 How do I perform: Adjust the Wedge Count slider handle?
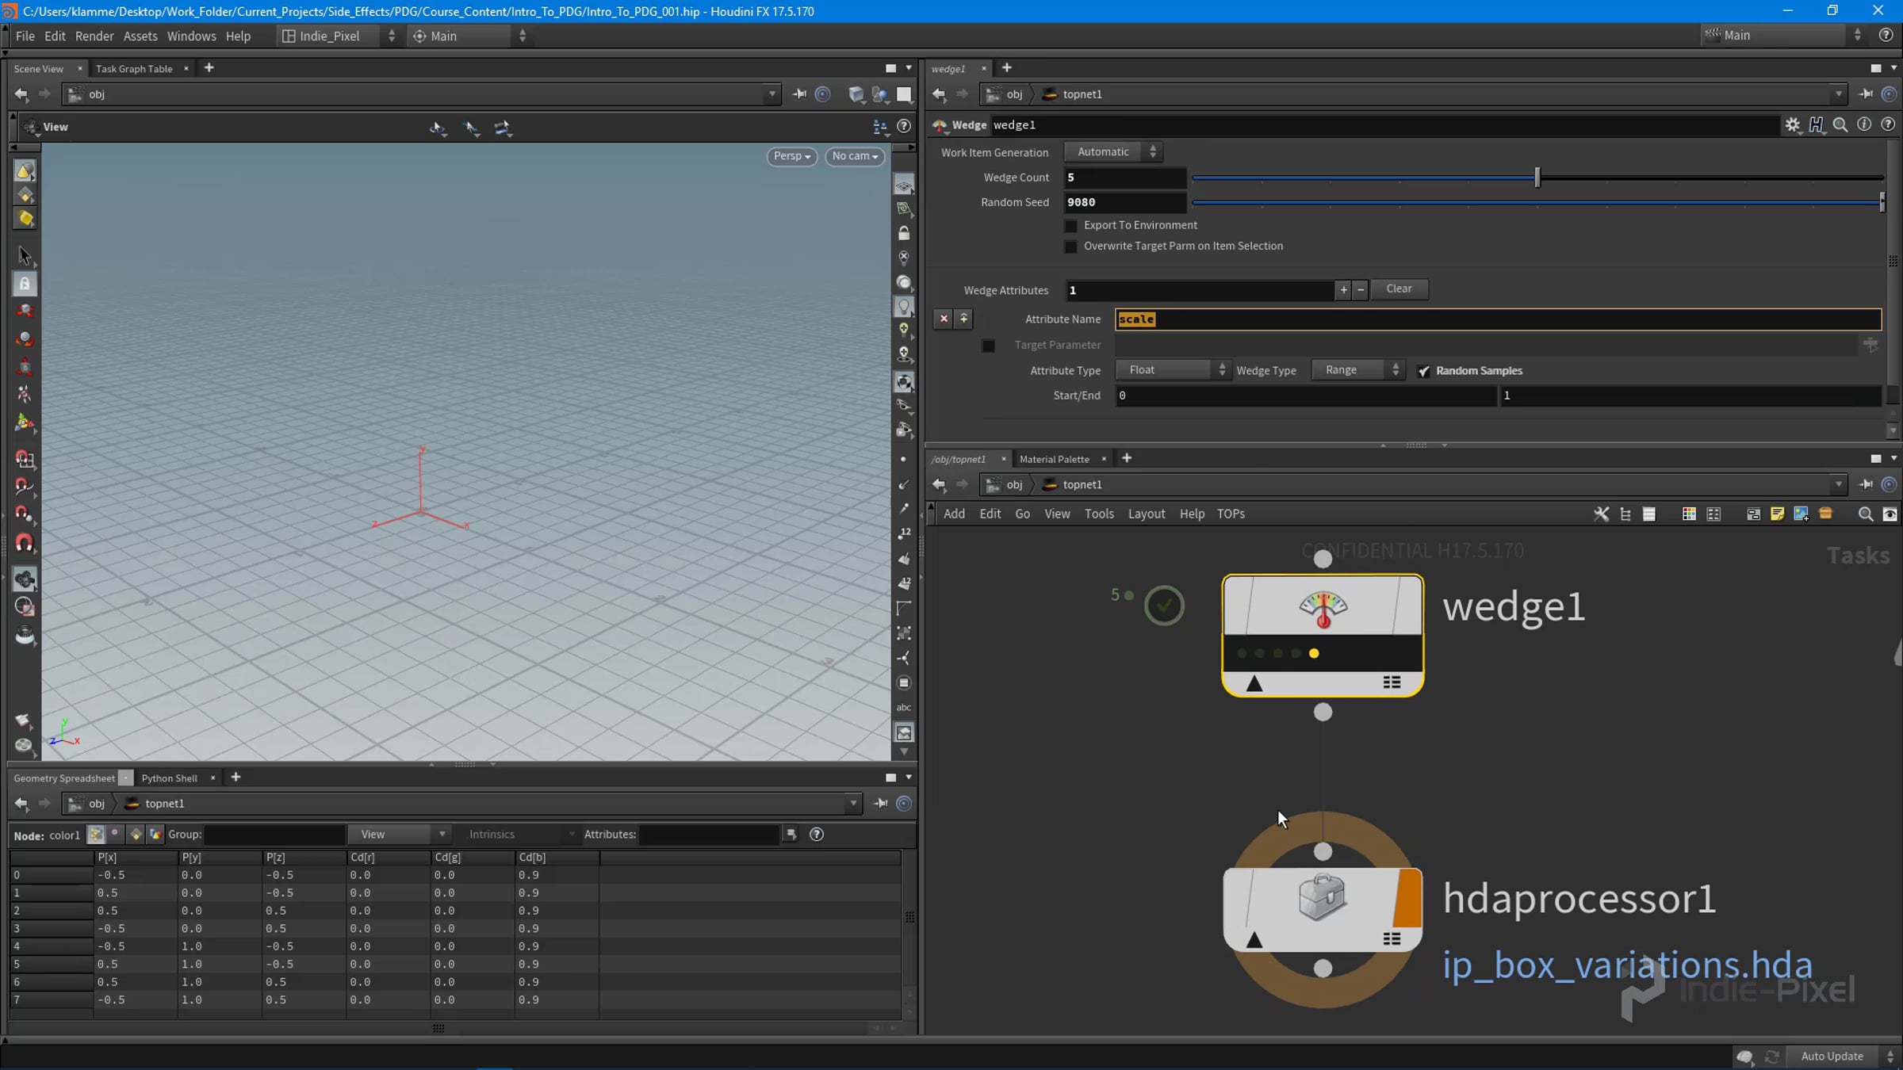[1537, 178]
